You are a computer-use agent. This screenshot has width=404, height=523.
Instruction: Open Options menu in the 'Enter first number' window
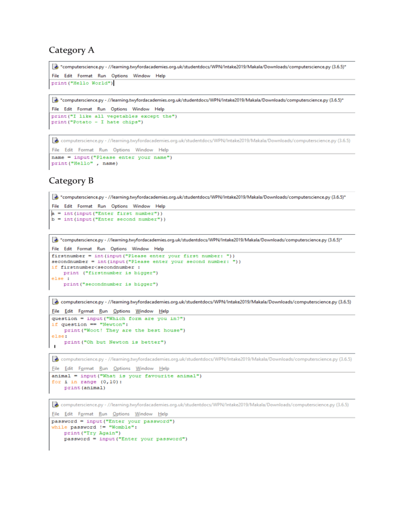coord(119,206)
